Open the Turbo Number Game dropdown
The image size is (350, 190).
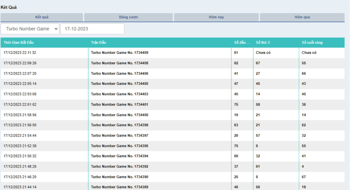point(30,29)
